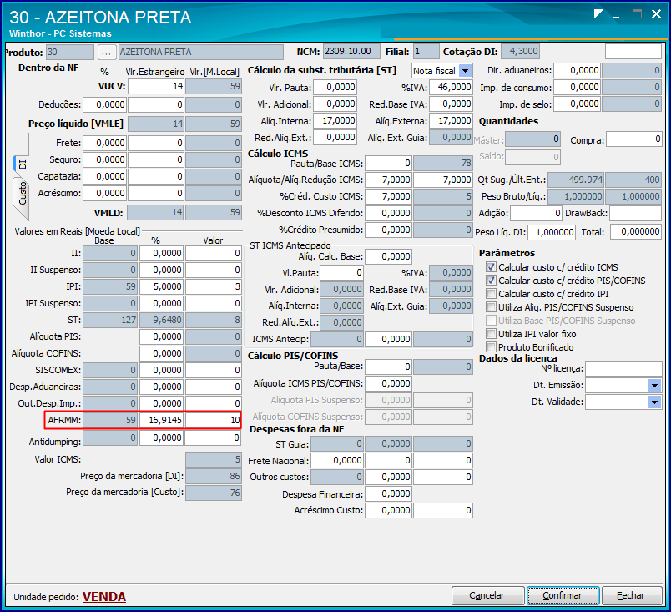
Task: Click SISCOMEX percentage field
Action: pyautogui.click(x=161, y=370)
